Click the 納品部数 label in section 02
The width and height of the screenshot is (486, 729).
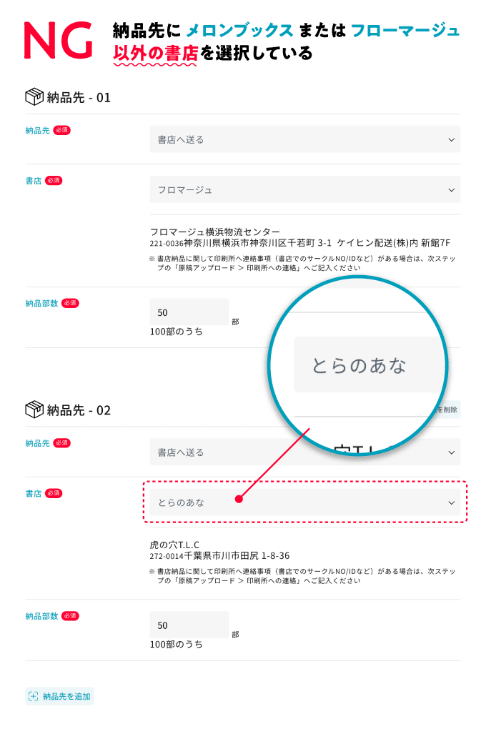click(42, 617)
